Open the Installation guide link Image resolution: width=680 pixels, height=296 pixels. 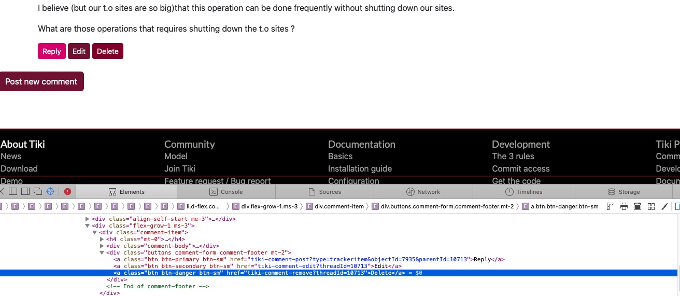[360, 168]
